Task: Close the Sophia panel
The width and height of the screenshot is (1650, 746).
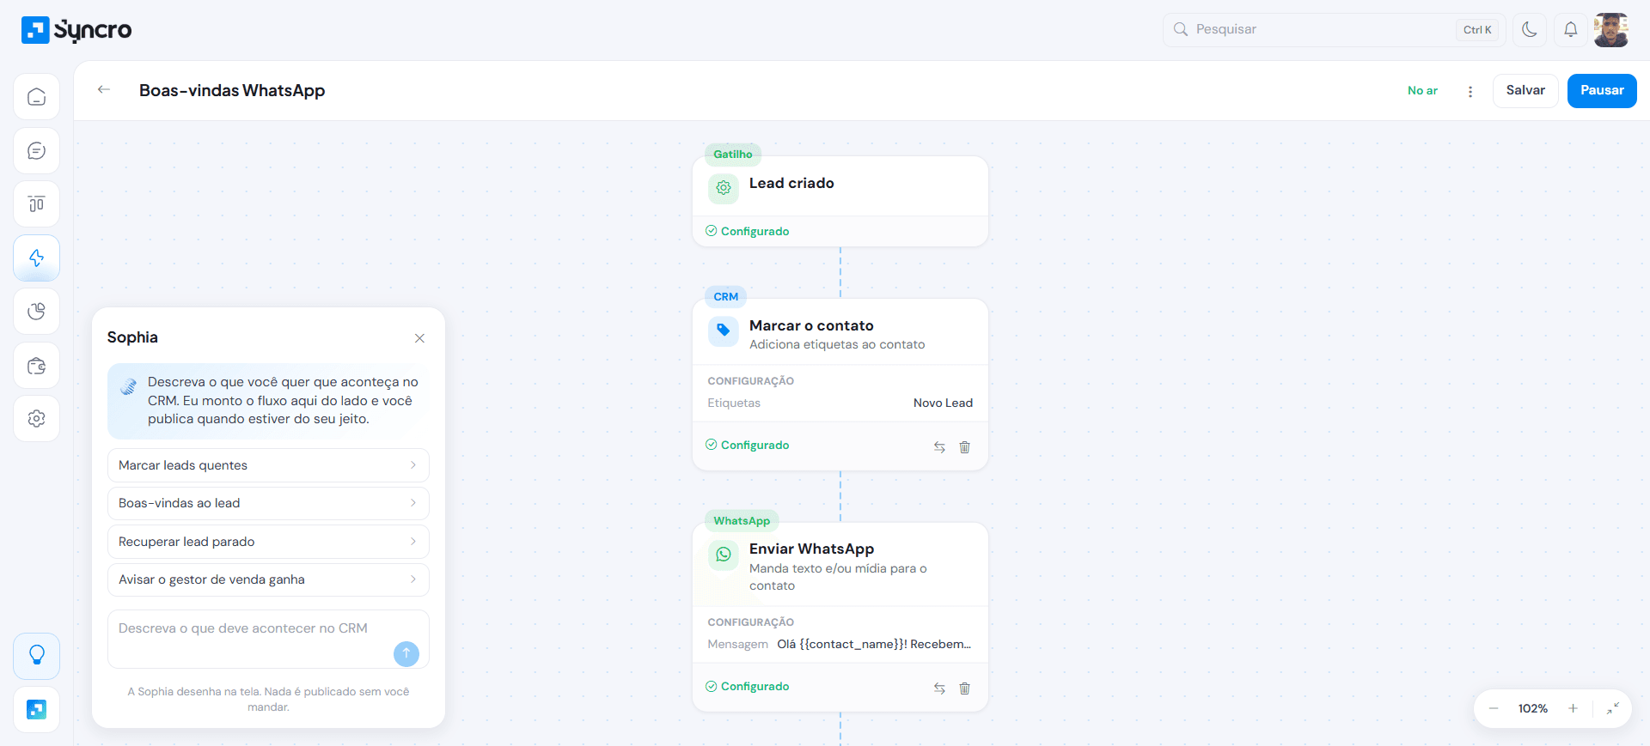Action: pos(419,338)
